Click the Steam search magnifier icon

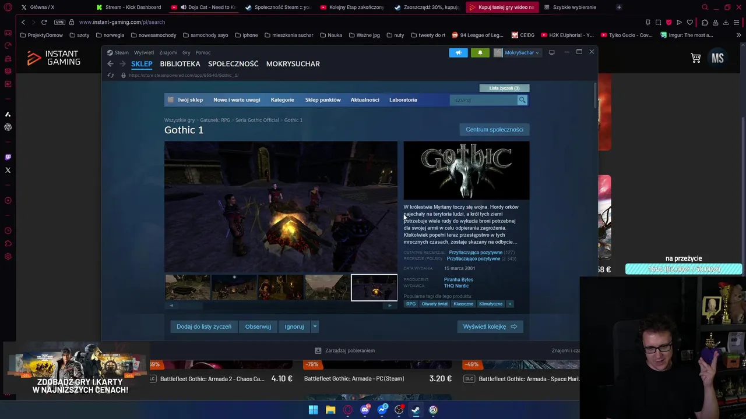pos(522,100)
